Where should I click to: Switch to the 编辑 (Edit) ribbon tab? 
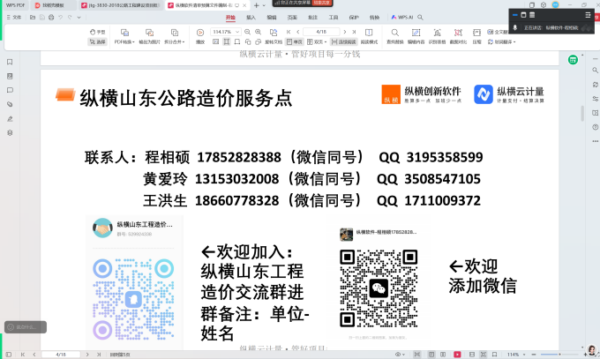[x=272, y=18]
